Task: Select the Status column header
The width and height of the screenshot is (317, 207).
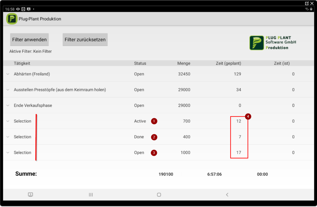Action: (140, 63)
